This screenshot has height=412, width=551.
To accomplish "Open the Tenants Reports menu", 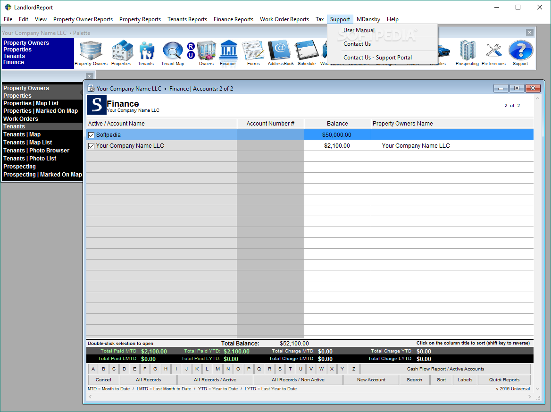I will click(x=187, y=19).
